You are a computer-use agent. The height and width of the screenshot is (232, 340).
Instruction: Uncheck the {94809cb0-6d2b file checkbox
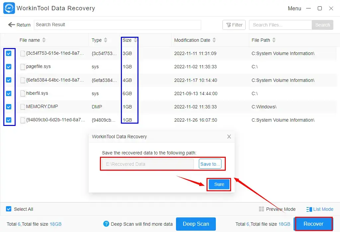9,120
